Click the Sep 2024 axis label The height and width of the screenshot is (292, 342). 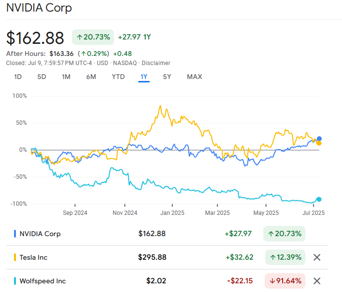pyautogui.click(x=75, y=213)
